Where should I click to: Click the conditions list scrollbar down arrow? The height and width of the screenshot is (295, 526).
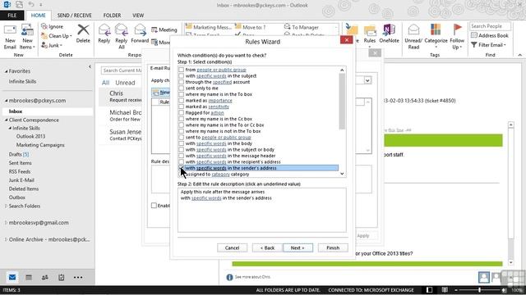tap(342, 174)
